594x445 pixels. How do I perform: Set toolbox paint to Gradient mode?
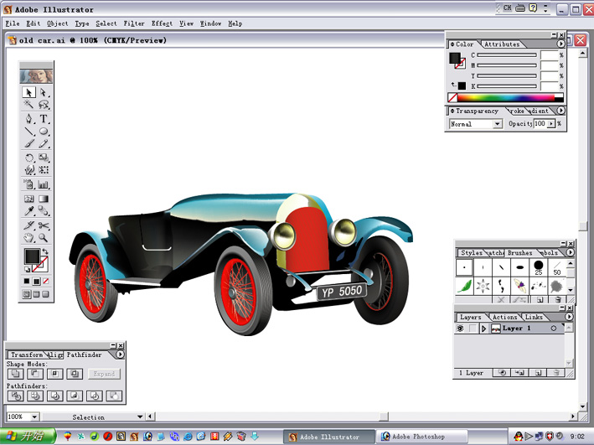[x=36, y=282]
